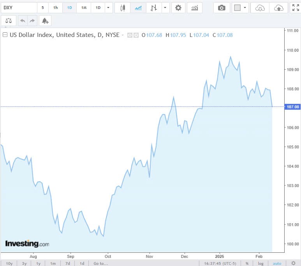Set range to 1d
The width and height of the screenshot is (301, 266).
pos(82,263)
